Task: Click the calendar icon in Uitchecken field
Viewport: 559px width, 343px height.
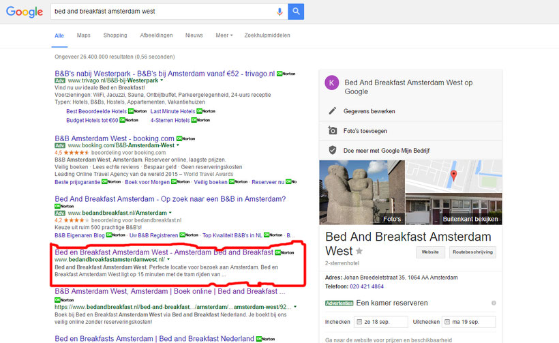Action: click(447, 322)
